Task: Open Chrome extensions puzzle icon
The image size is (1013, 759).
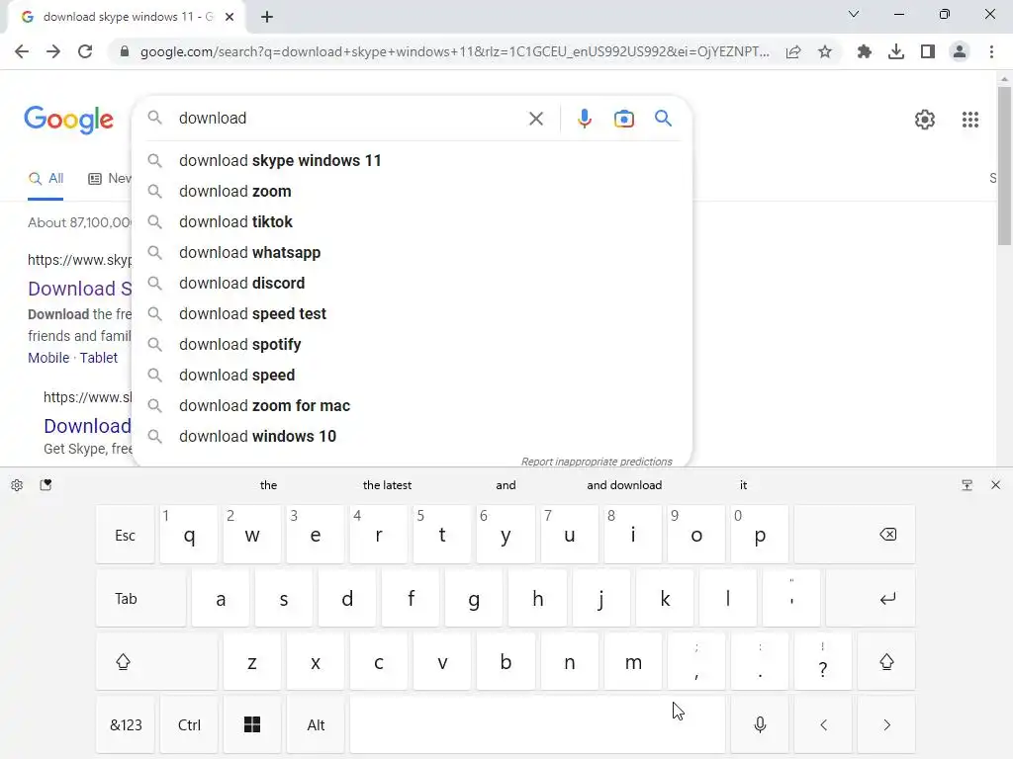Action: (x=865, y=51)
